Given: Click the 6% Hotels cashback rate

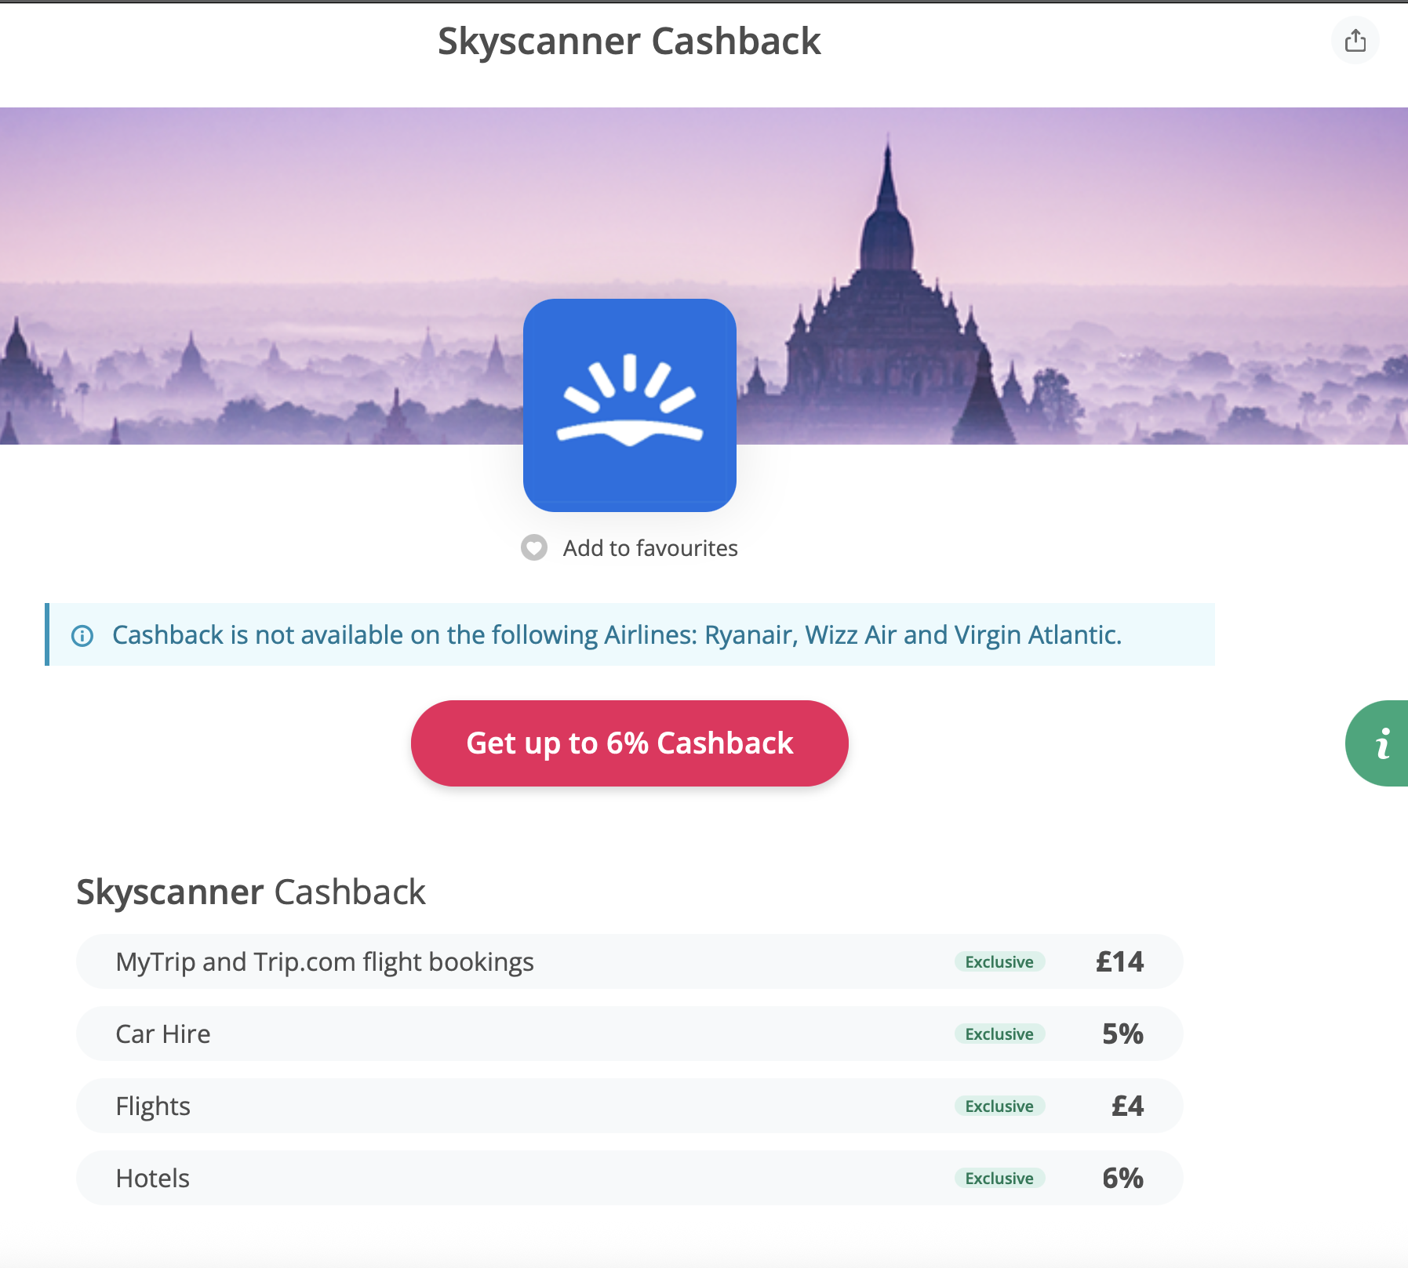Looking at the screenshot, I should pos(1122,1179).
